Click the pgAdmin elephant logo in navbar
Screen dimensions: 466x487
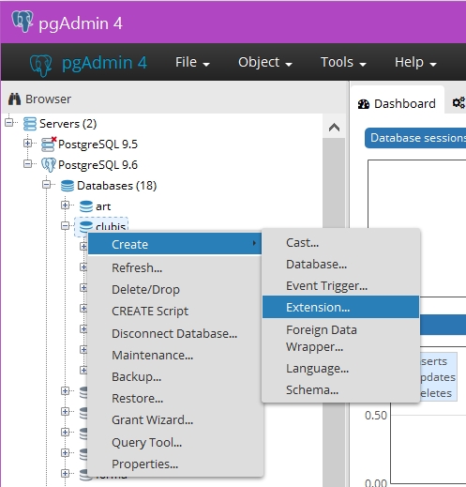point(41,65)
